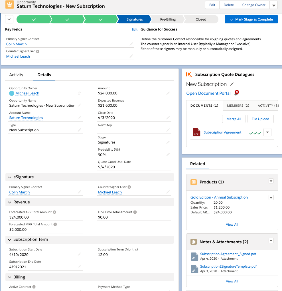Open Gold Edition product row dropdown
This screenshot has height=291, width=282.
click(x=271, y=197)
